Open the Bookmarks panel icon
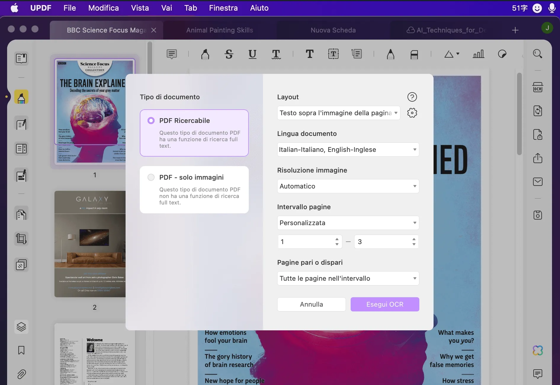The height and width of the screenshot is (385, 560). coord(21,350)
